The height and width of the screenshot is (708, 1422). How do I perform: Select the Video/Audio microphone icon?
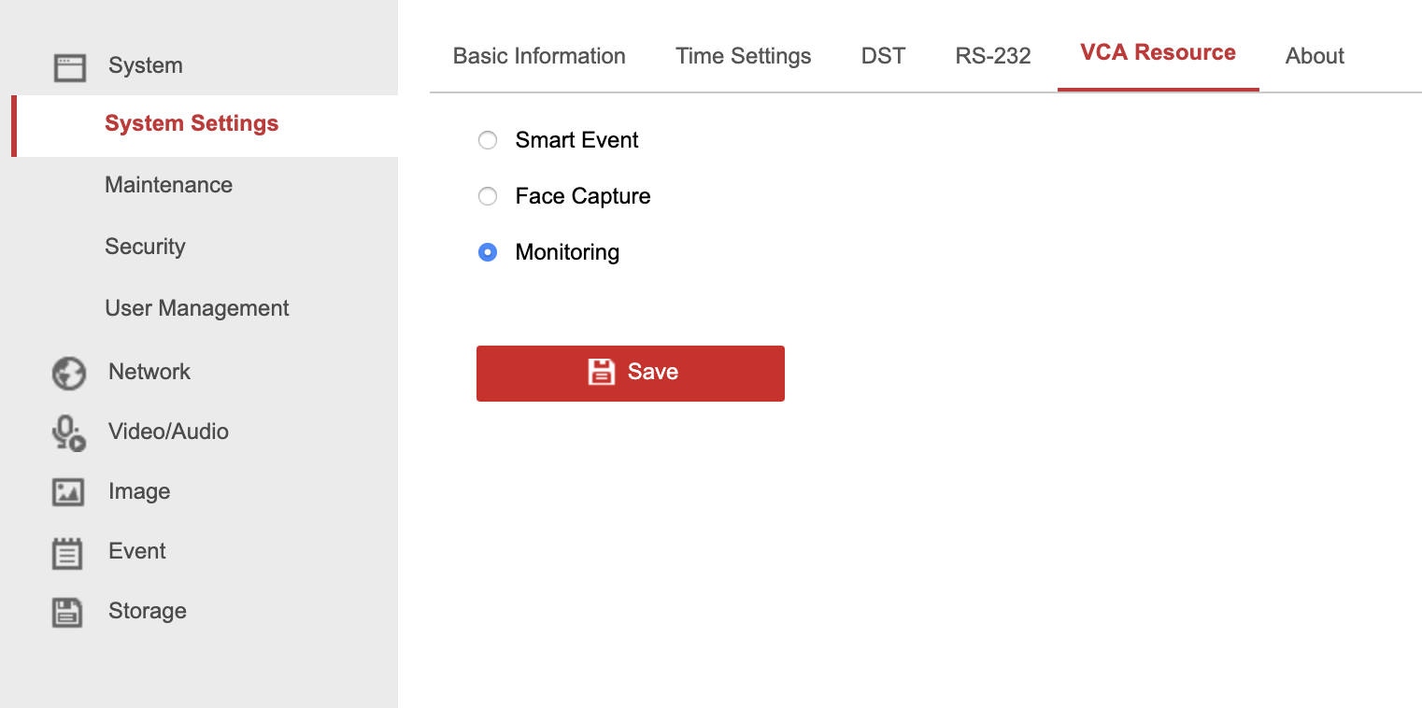tap(67, 432)
